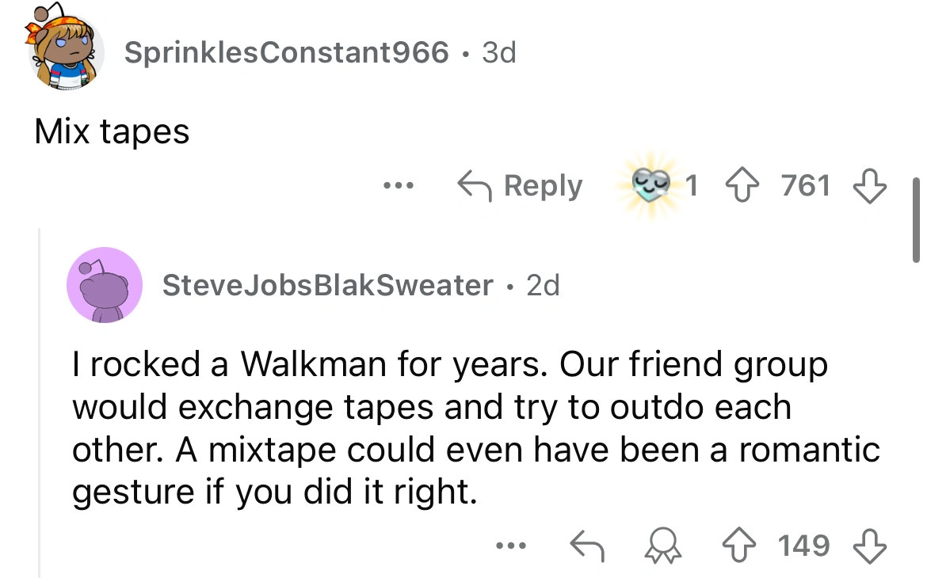The height and width of the screenshot is (578, 927).
Task: Open more options for "Mix tapes" comment
Action: (x=394, y=187)
